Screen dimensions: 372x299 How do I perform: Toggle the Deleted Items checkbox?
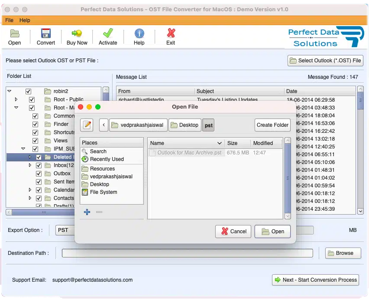[39, 157]
